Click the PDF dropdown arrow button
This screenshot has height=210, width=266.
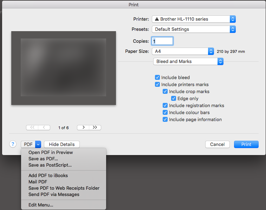[x=38, y=145]
